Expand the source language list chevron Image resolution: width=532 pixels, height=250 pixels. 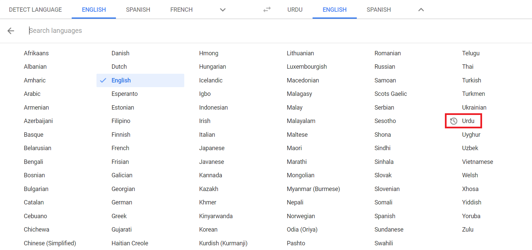pyautogui.click(x=222, y=10)
